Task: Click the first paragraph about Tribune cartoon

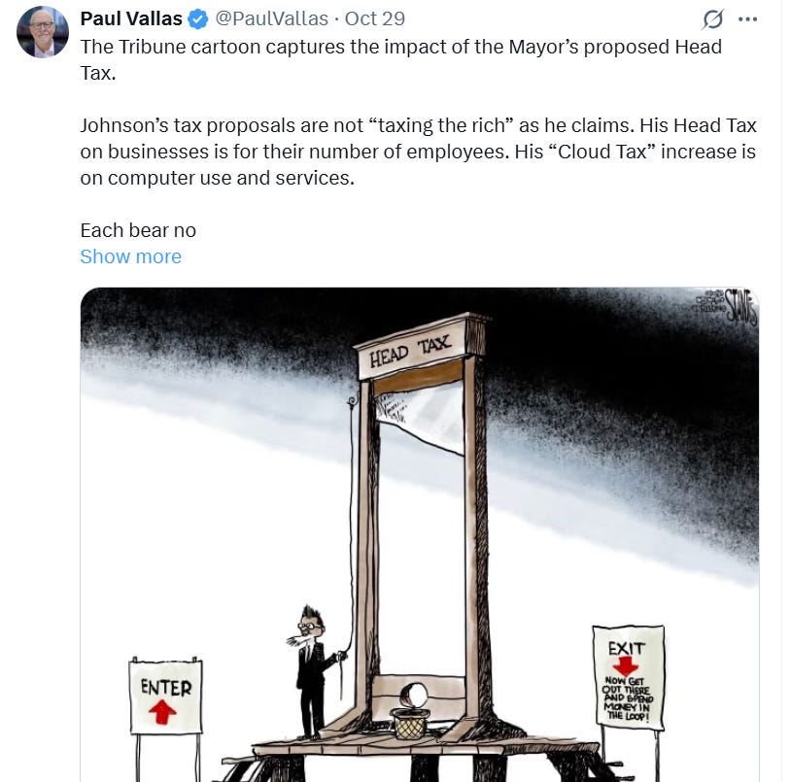Action: coord(401,60)
